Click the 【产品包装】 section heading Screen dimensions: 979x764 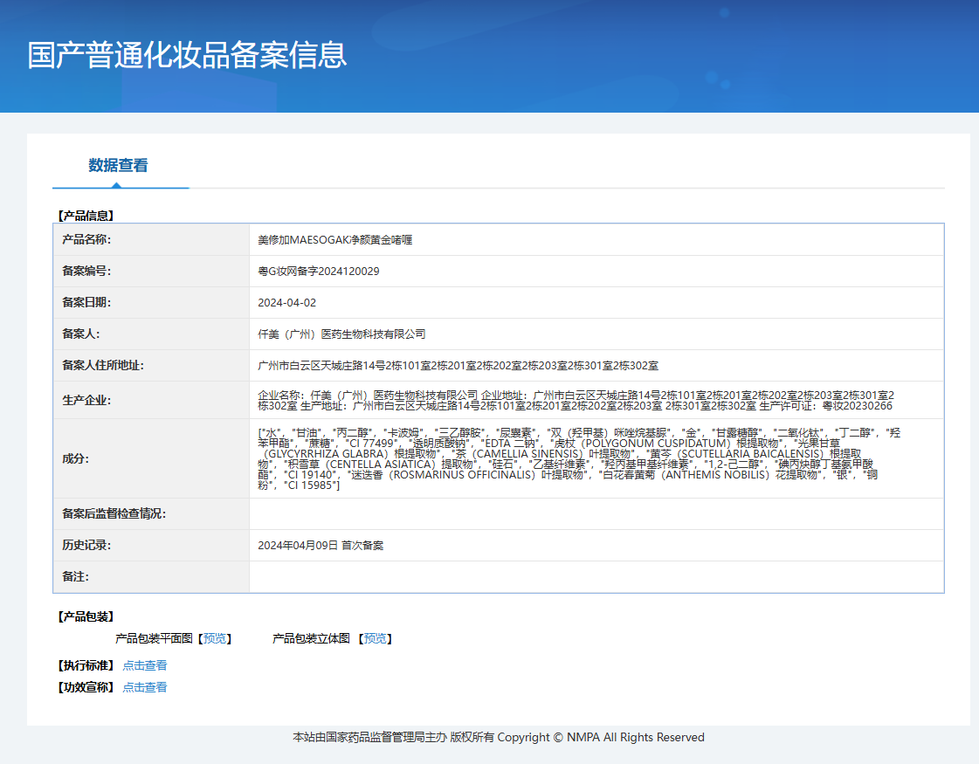click(86, 616)
